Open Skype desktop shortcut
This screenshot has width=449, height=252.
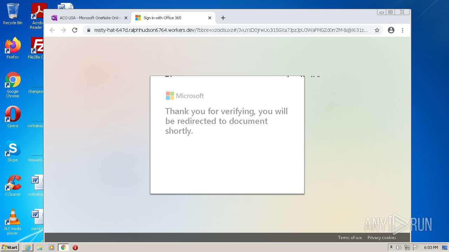(13, 151)
